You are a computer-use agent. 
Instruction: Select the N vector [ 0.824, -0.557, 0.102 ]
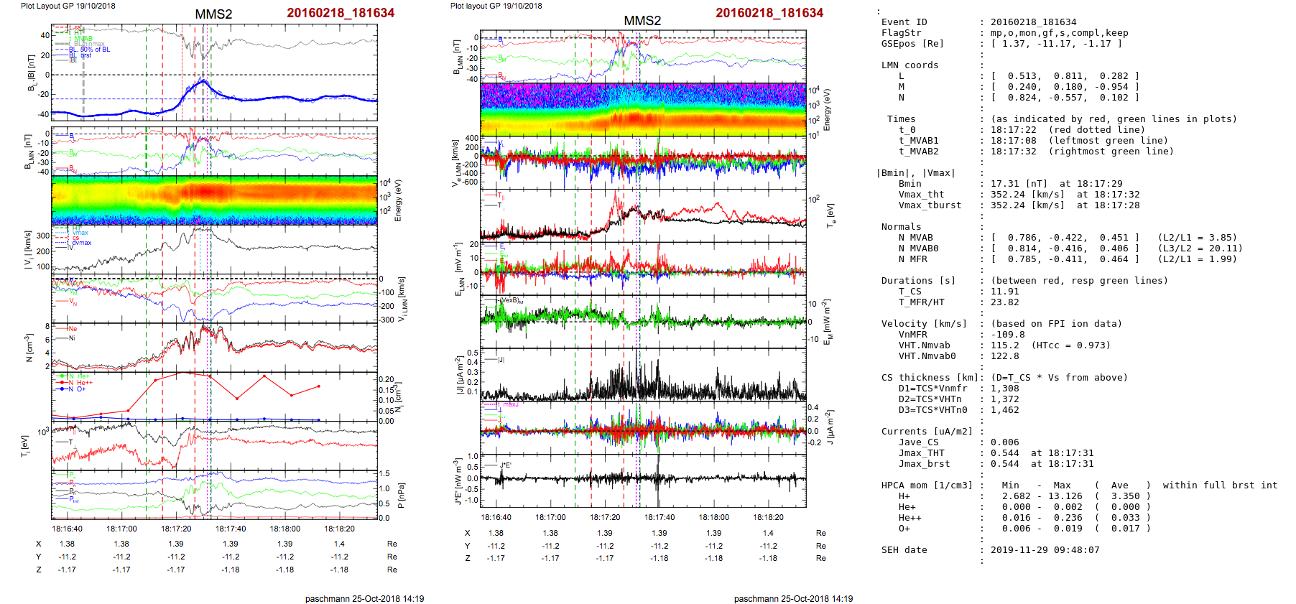[x=1065, y=98]
